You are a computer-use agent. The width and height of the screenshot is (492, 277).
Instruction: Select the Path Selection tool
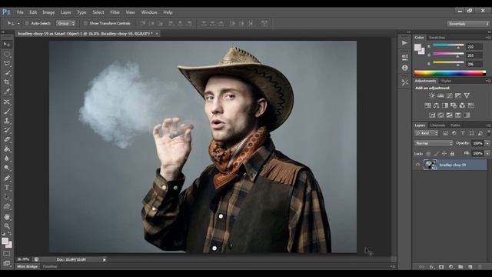pyautogui.click(x=7, y=197)
